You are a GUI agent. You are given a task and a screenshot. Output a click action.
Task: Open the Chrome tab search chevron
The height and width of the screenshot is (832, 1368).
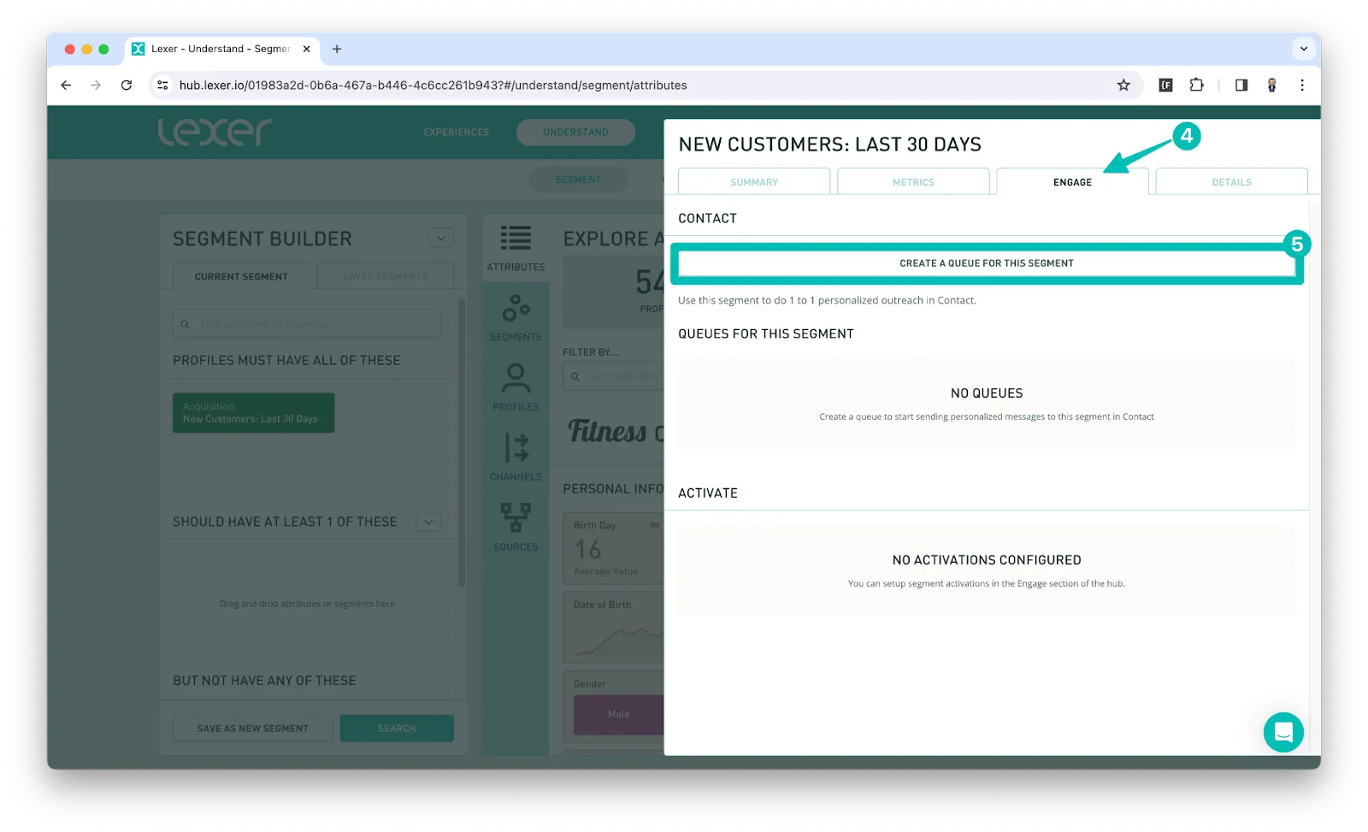1304,49
